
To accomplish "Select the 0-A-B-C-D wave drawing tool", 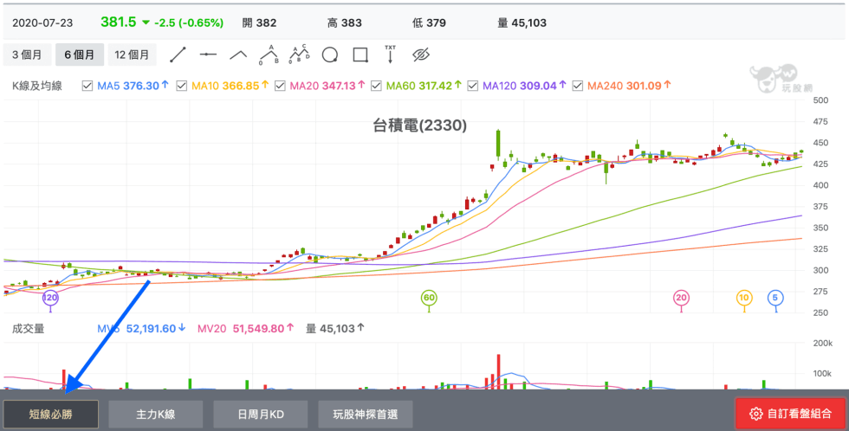I will [x=299, y=54].
